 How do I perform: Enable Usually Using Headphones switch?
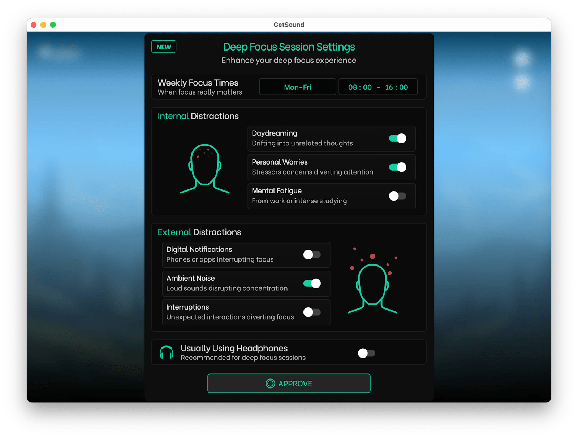point(366,353)
